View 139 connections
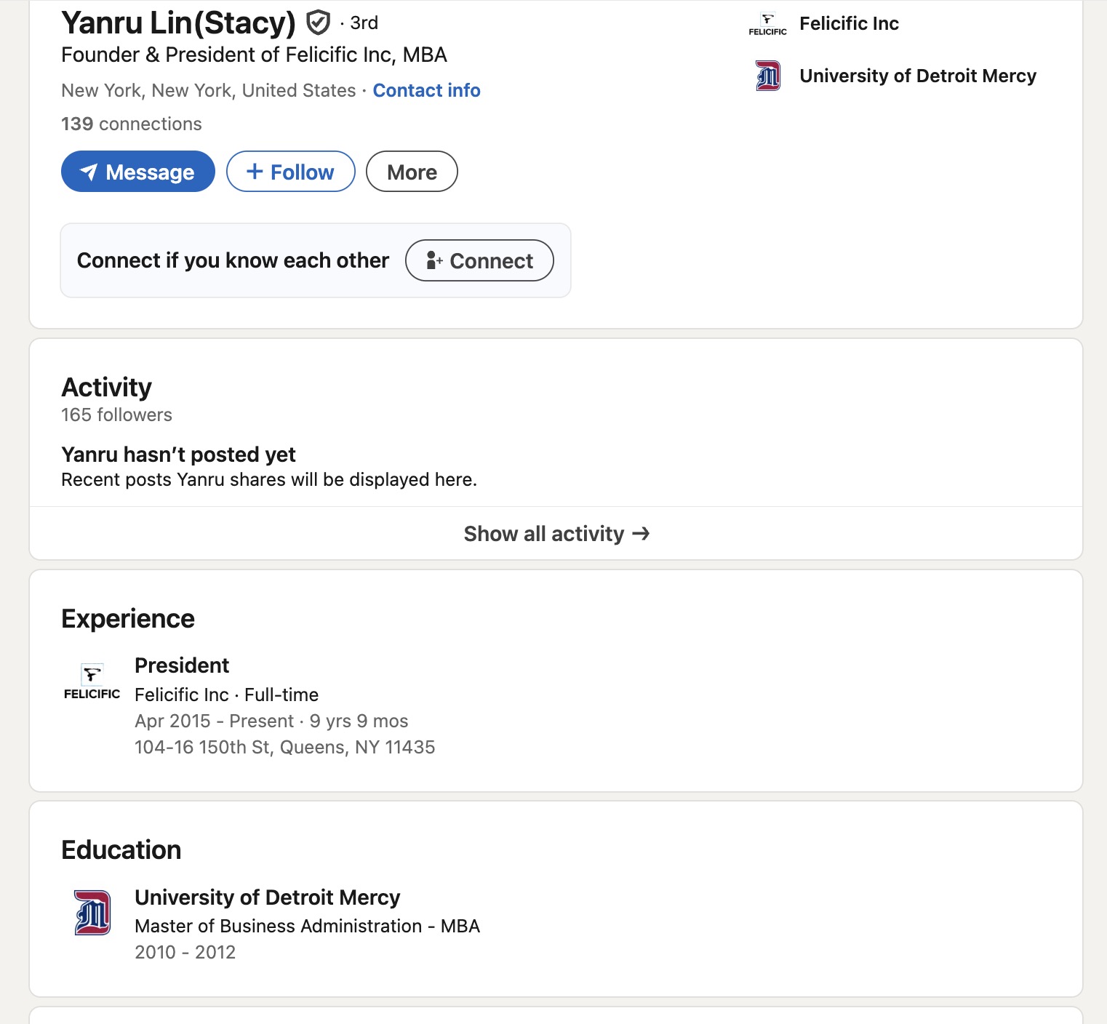 132,124
